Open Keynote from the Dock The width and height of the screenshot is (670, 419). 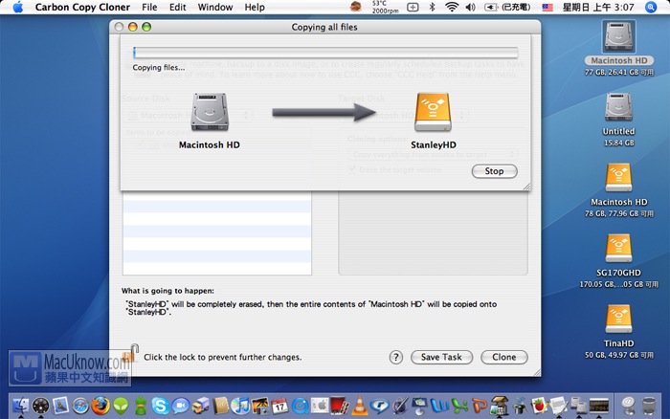click(419, 406)
